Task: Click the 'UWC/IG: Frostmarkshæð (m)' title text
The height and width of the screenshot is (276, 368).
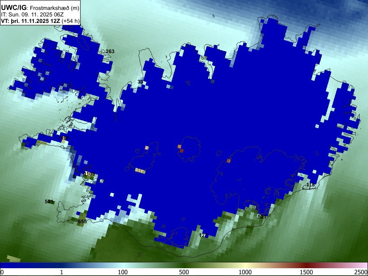Action: click(40, 7)
